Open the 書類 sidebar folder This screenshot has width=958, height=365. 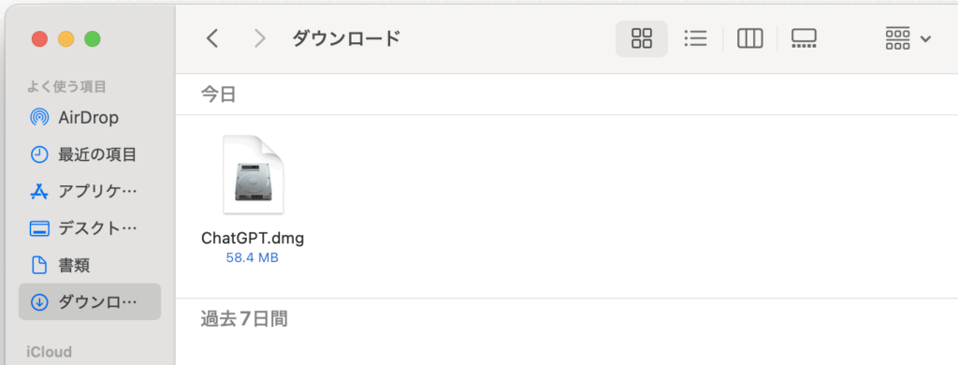click(x=90, y=265)
